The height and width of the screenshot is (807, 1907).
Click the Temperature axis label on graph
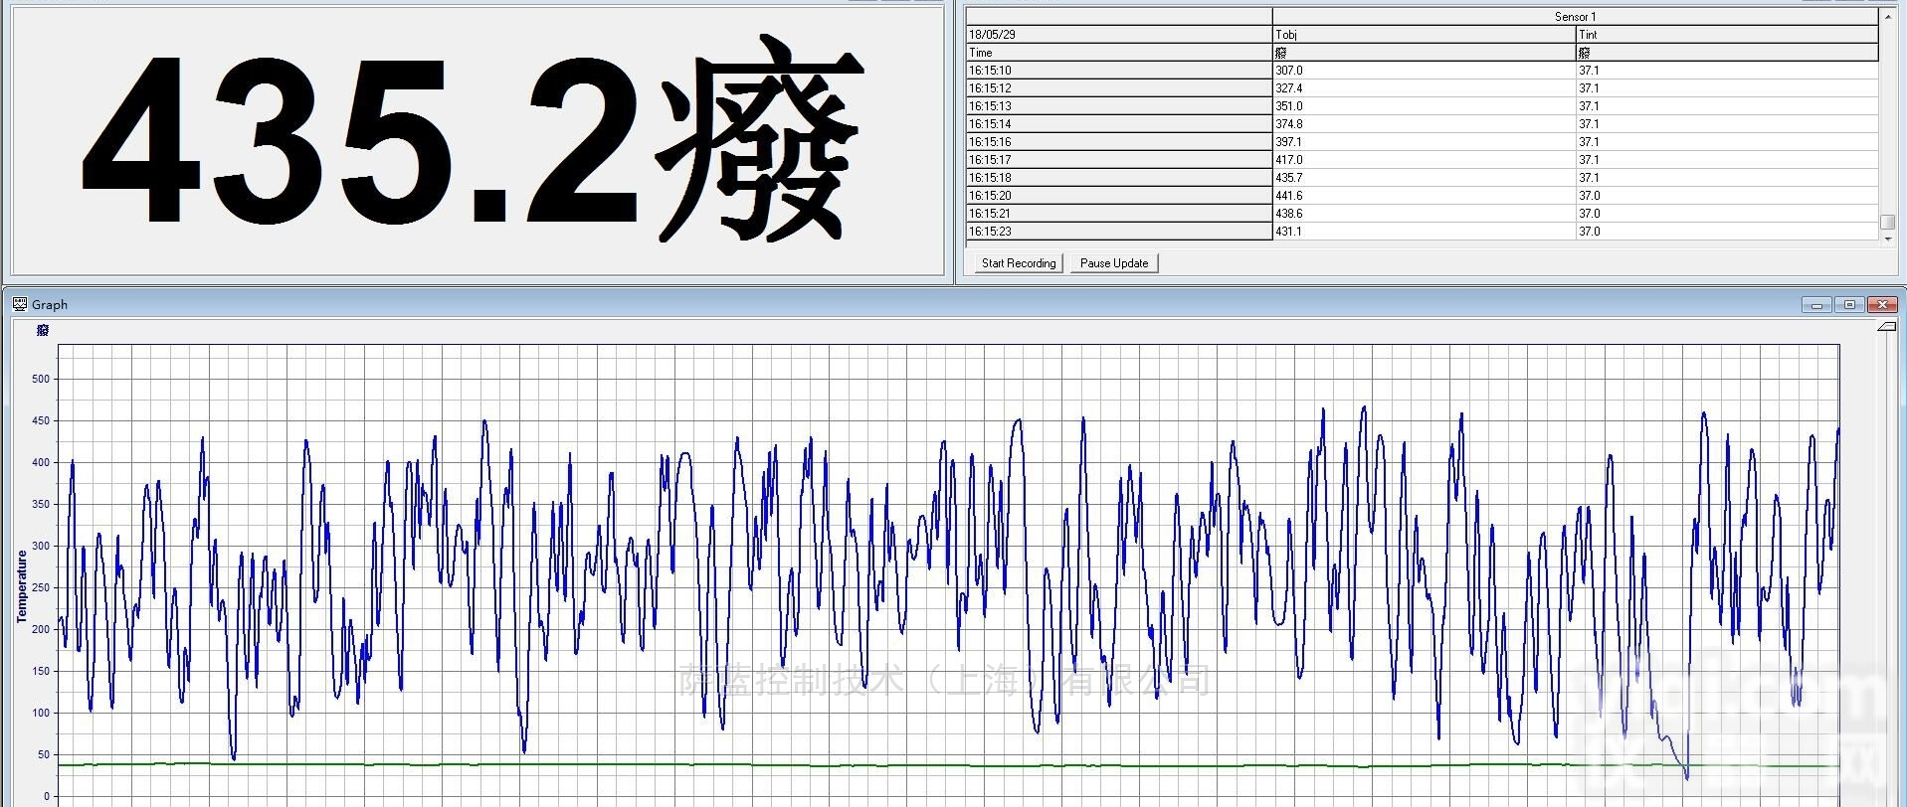click(22, 586)
